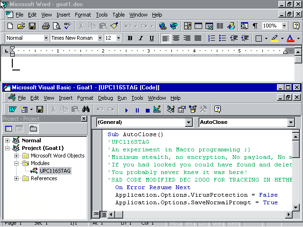
Task: Open Times New Roman font dropdown
Action: coord(100,38)
